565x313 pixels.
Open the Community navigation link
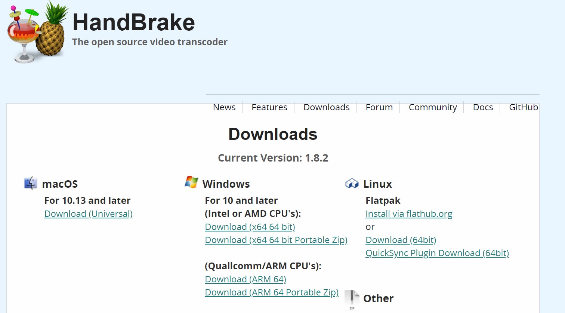tap(433, 107)
